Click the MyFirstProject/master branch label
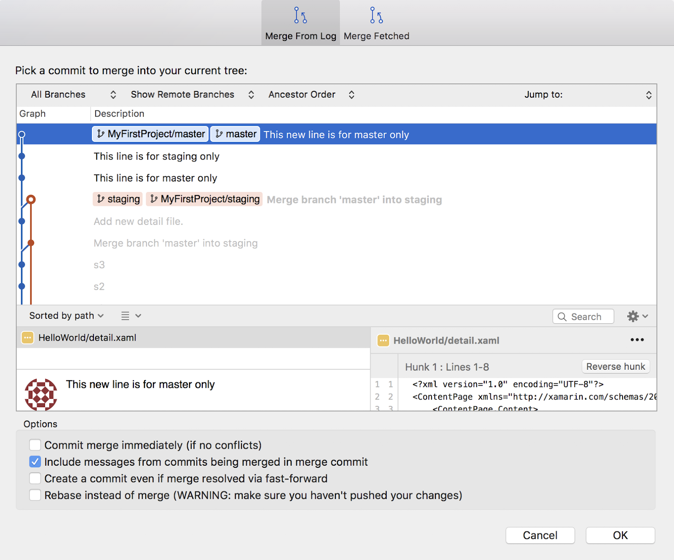The image size is (674, 560). coord(150,134)
